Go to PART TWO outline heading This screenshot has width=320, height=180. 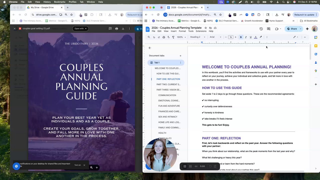coord(168,84)
